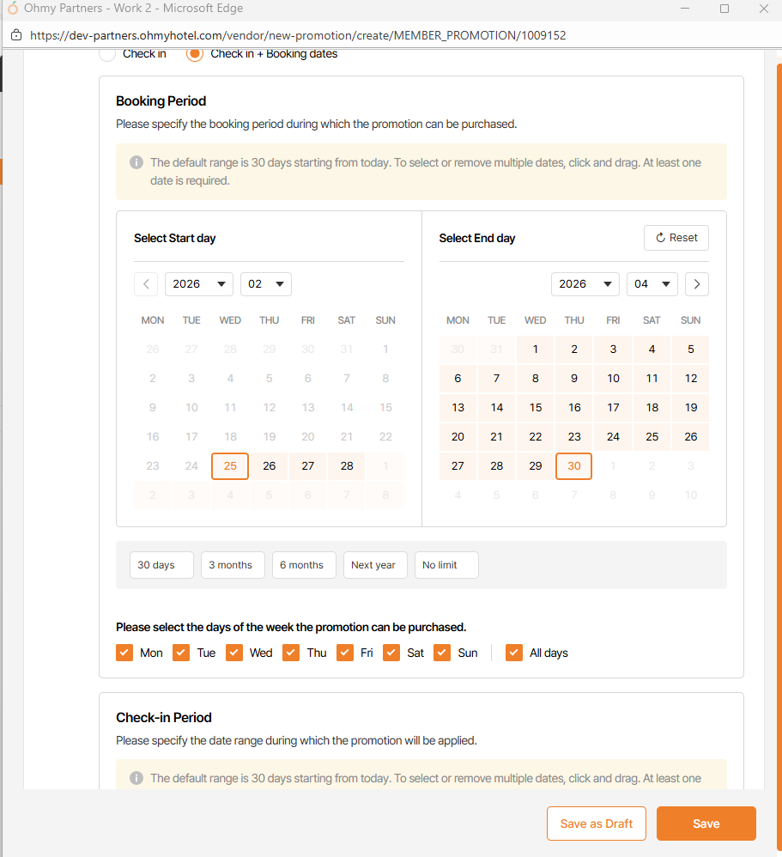
Task: Open the start month 02 dropdown
Action: (265, 284)
